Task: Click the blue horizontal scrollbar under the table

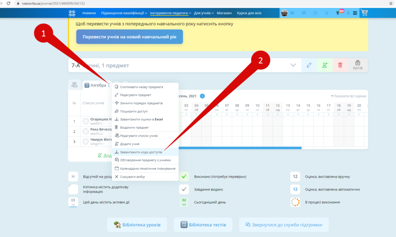Action: [x=240, y=148]
